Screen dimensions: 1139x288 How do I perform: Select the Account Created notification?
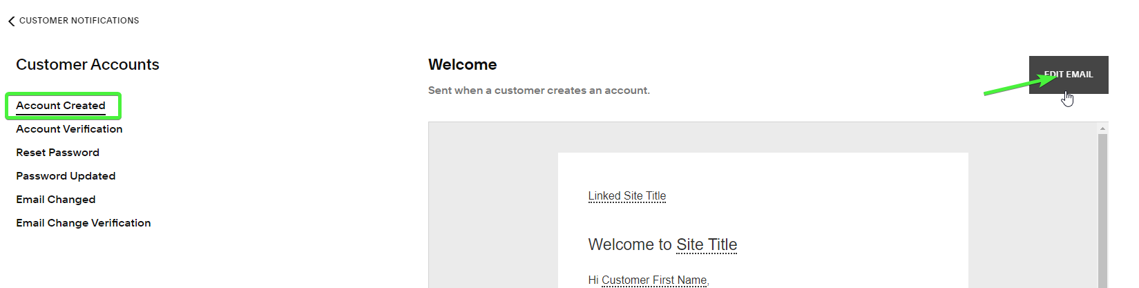pos(61,106)
